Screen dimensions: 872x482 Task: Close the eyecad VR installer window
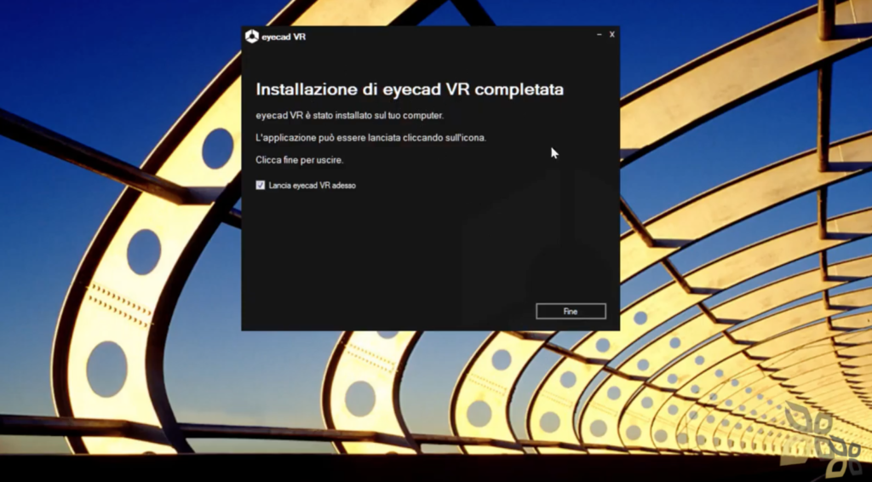click(x=611, y=34)
